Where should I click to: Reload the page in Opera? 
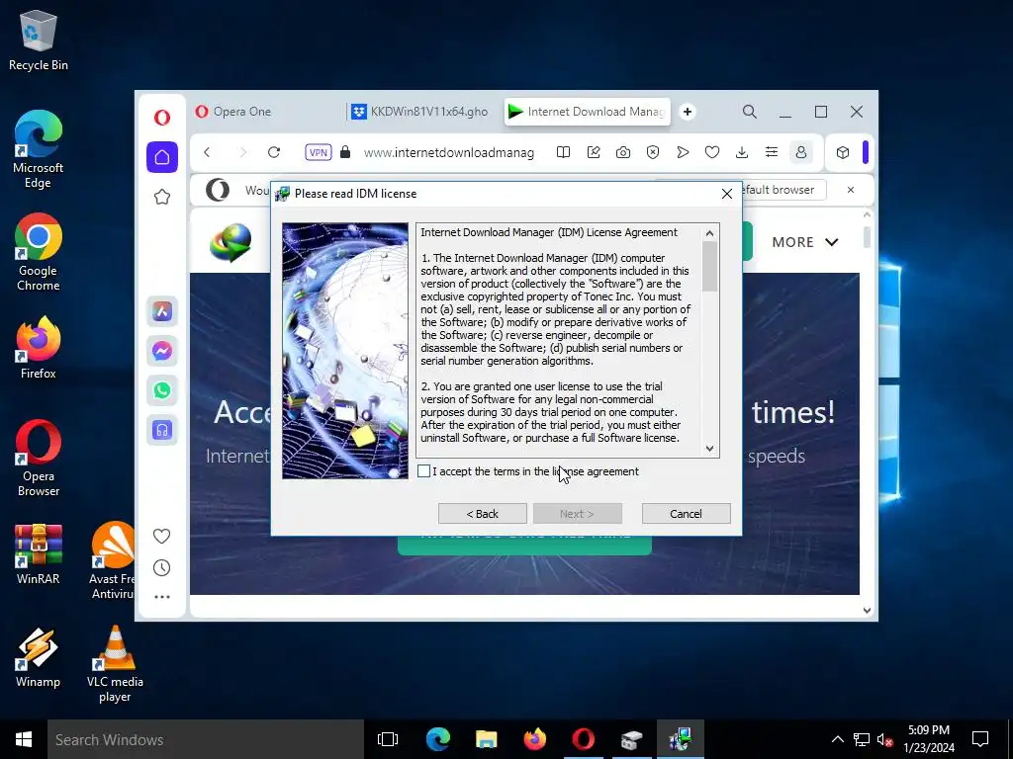pyautogui.click(x=274, y=152)
